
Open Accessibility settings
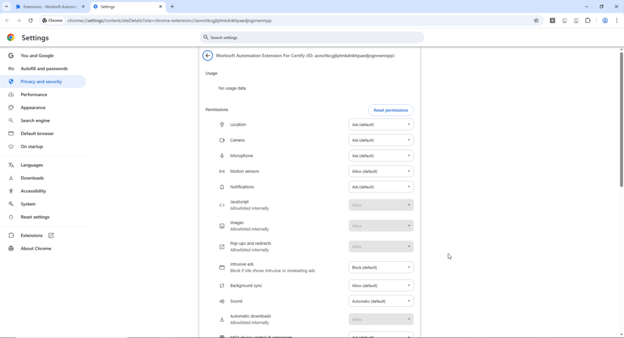(x=43, y=191)
